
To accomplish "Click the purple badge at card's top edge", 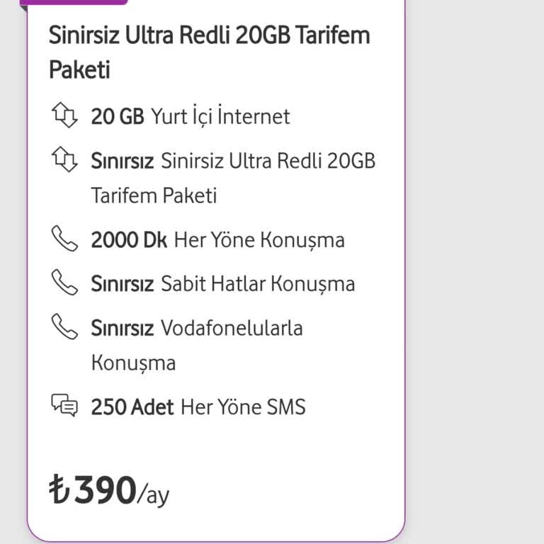I will [74, 2].
